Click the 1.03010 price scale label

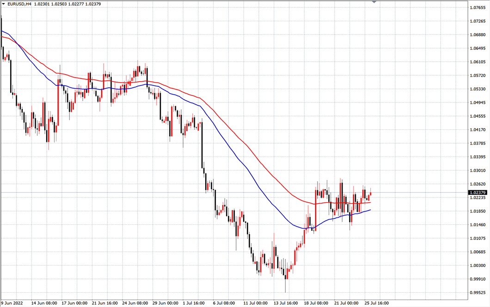477,170
